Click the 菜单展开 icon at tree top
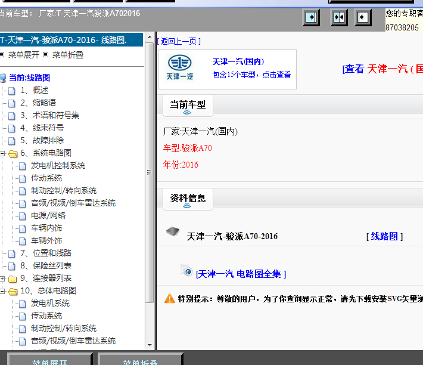 click(2, 55)
